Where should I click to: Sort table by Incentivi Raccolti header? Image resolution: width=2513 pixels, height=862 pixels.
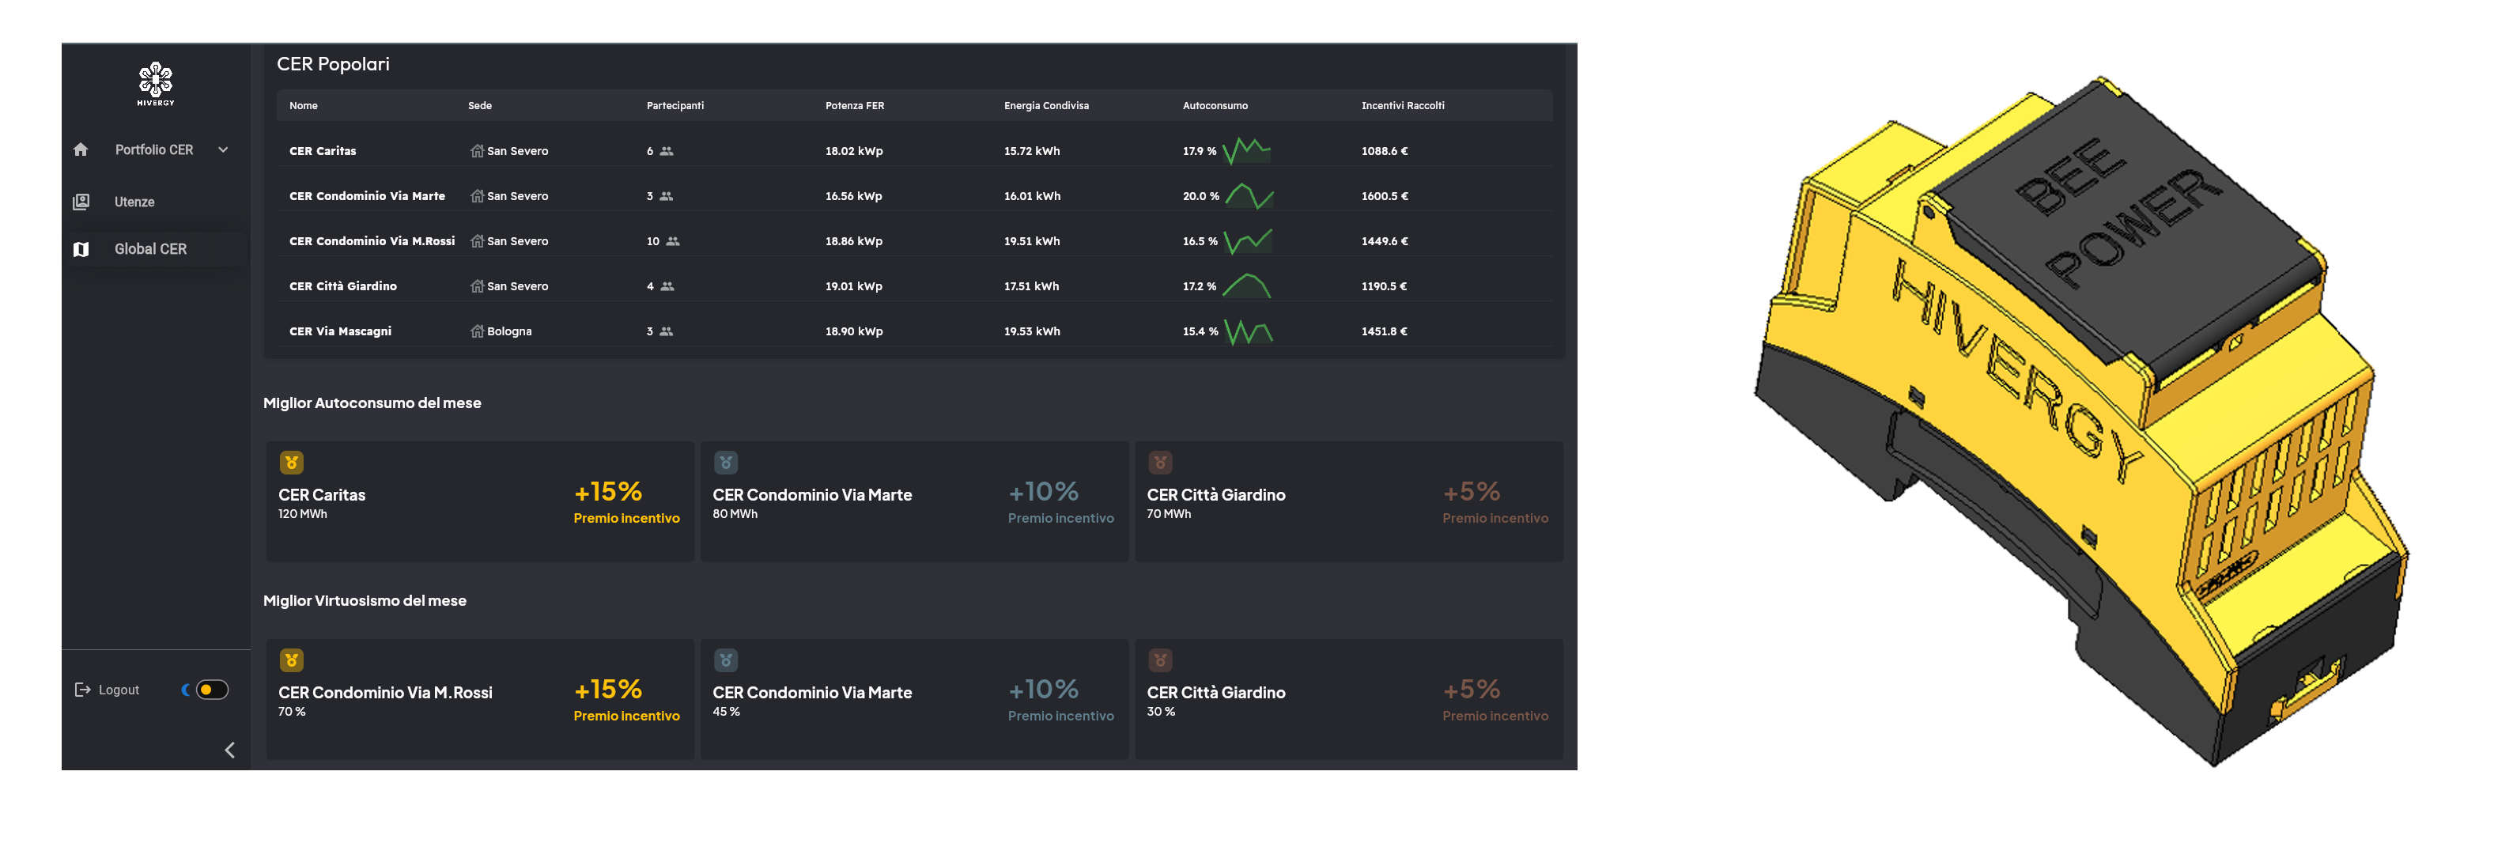point(1402,105)
